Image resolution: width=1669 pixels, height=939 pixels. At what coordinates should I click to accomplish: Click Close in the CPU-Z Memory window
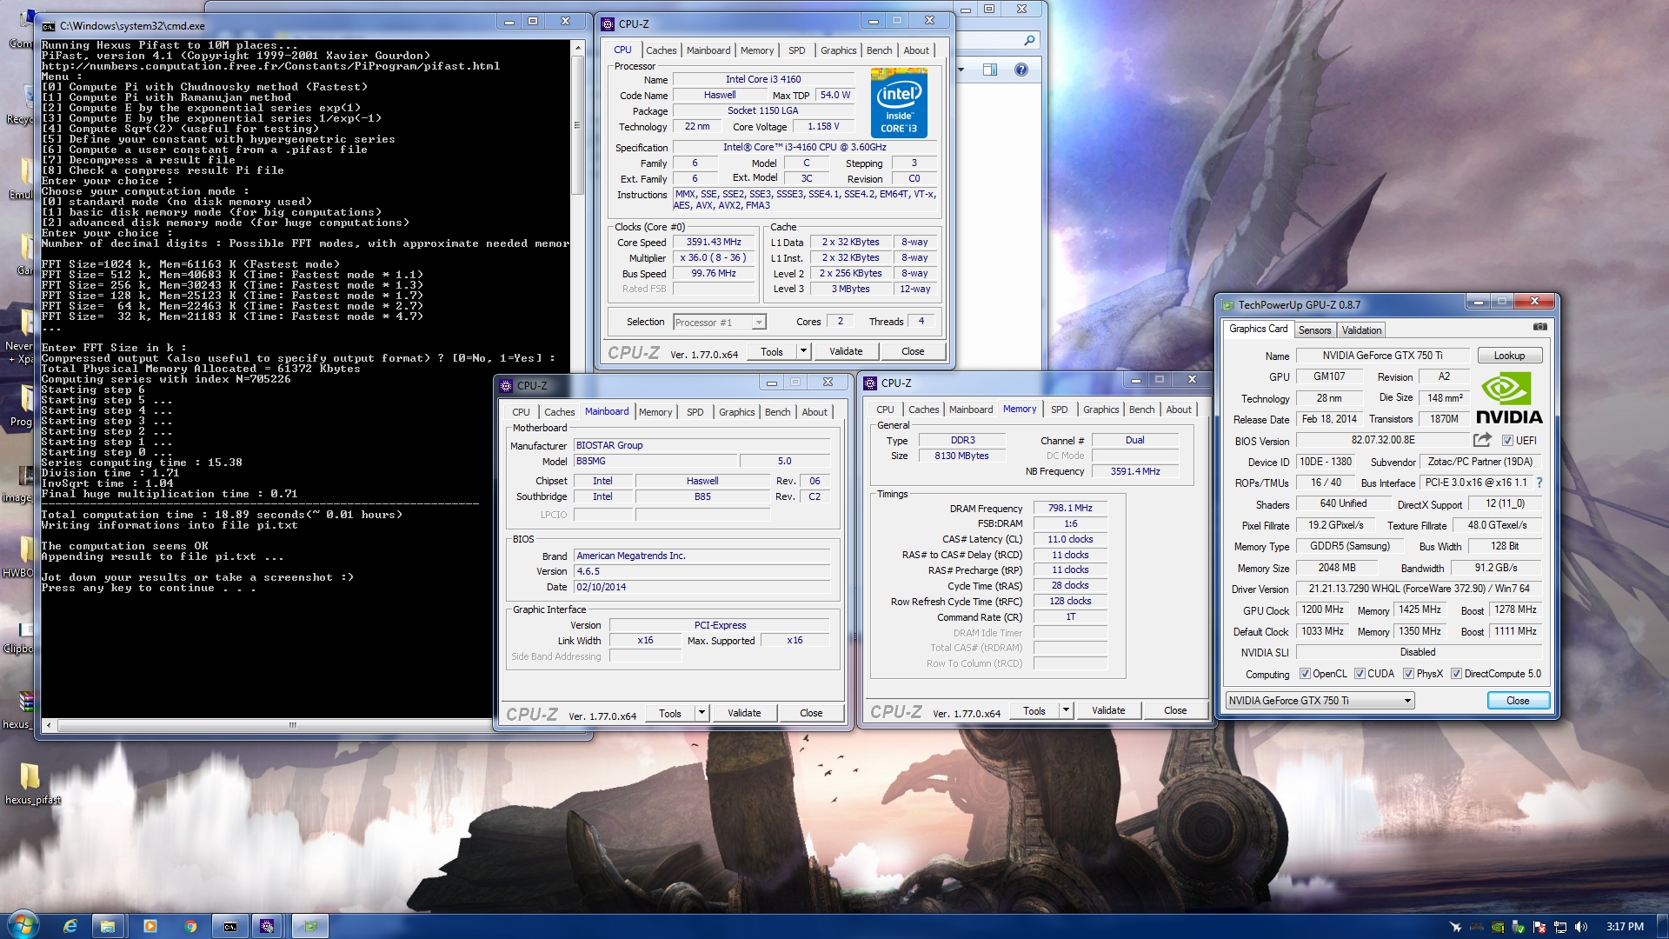coord(1175,710)
